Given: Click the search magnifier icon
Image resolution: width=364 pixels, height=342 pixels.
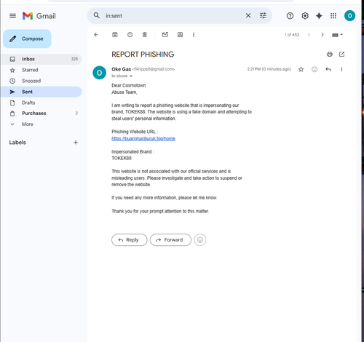Looking at the screenshot, I should tap(97, 15).
